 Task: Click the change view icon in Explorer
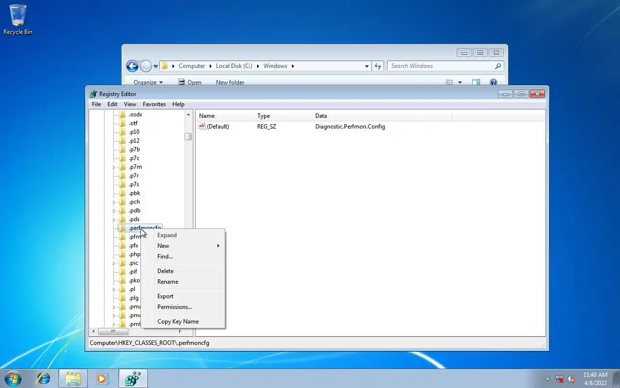click(449, 82)
